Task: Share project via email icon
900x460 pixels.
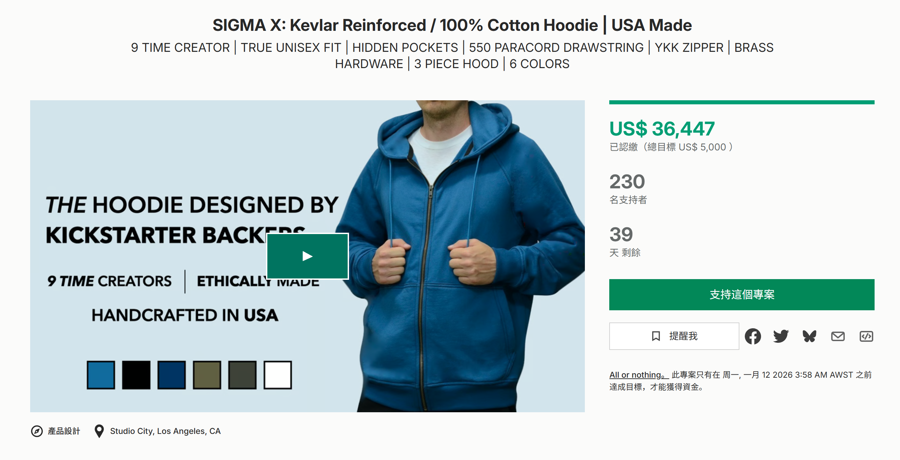Action: [837, 336]
